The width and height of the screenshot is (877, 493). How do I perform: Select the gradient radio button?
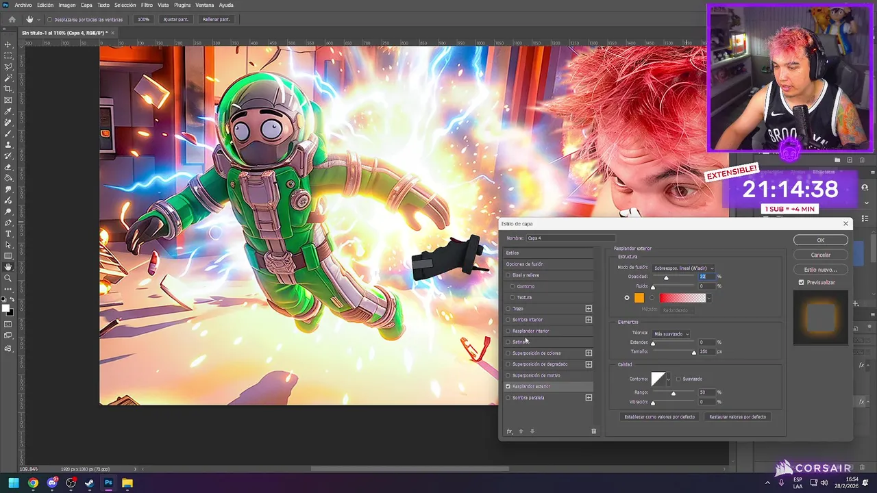click(652, 298)
